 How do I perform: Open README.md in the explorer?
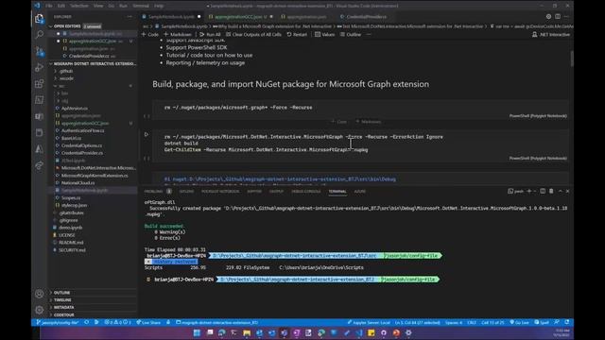pos(71,243)
